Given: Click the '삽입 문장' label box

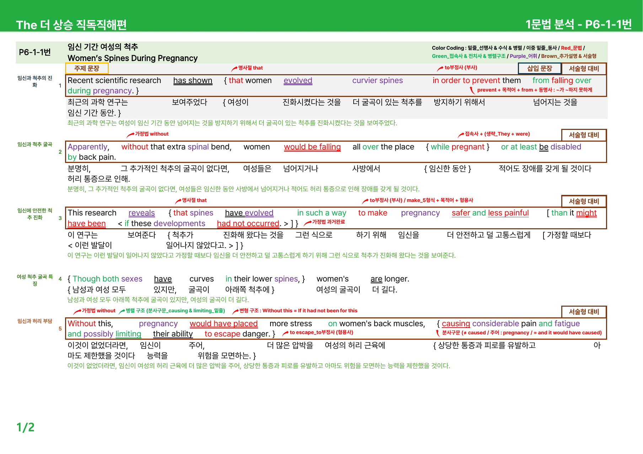Looking at the screenshot, I should click(x=540, y=69).
